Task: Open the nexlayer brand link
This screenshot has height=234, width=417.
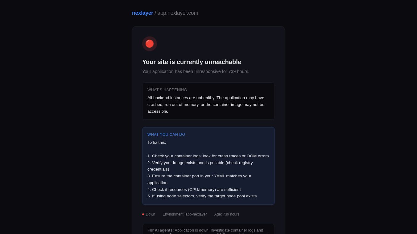Action: [142, 13]
